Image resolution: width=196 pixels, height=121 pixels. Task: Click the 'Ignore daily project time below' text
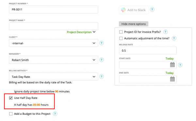click(34, 92)
